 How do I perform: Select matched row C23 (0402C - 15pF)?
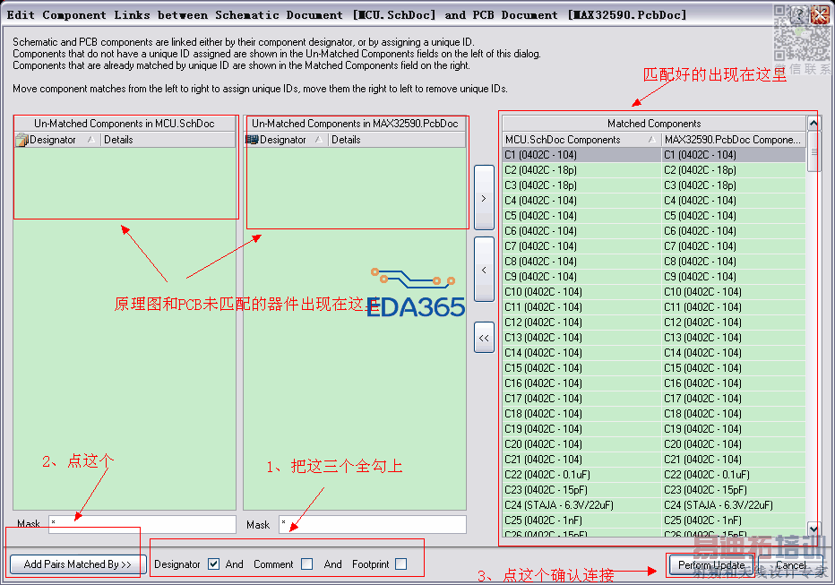pos(654,490)
